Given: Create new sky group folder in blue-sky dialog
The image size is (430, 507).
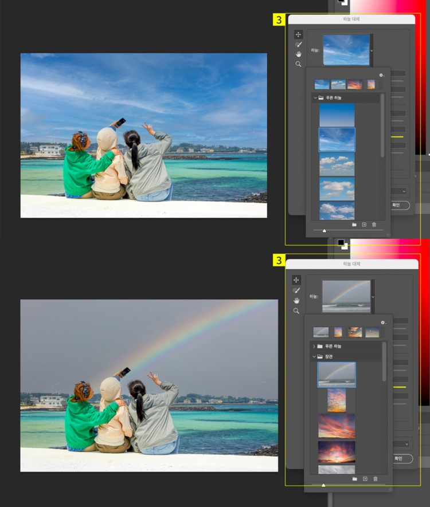Looking at the screenshot, I should tap(354, 225).
